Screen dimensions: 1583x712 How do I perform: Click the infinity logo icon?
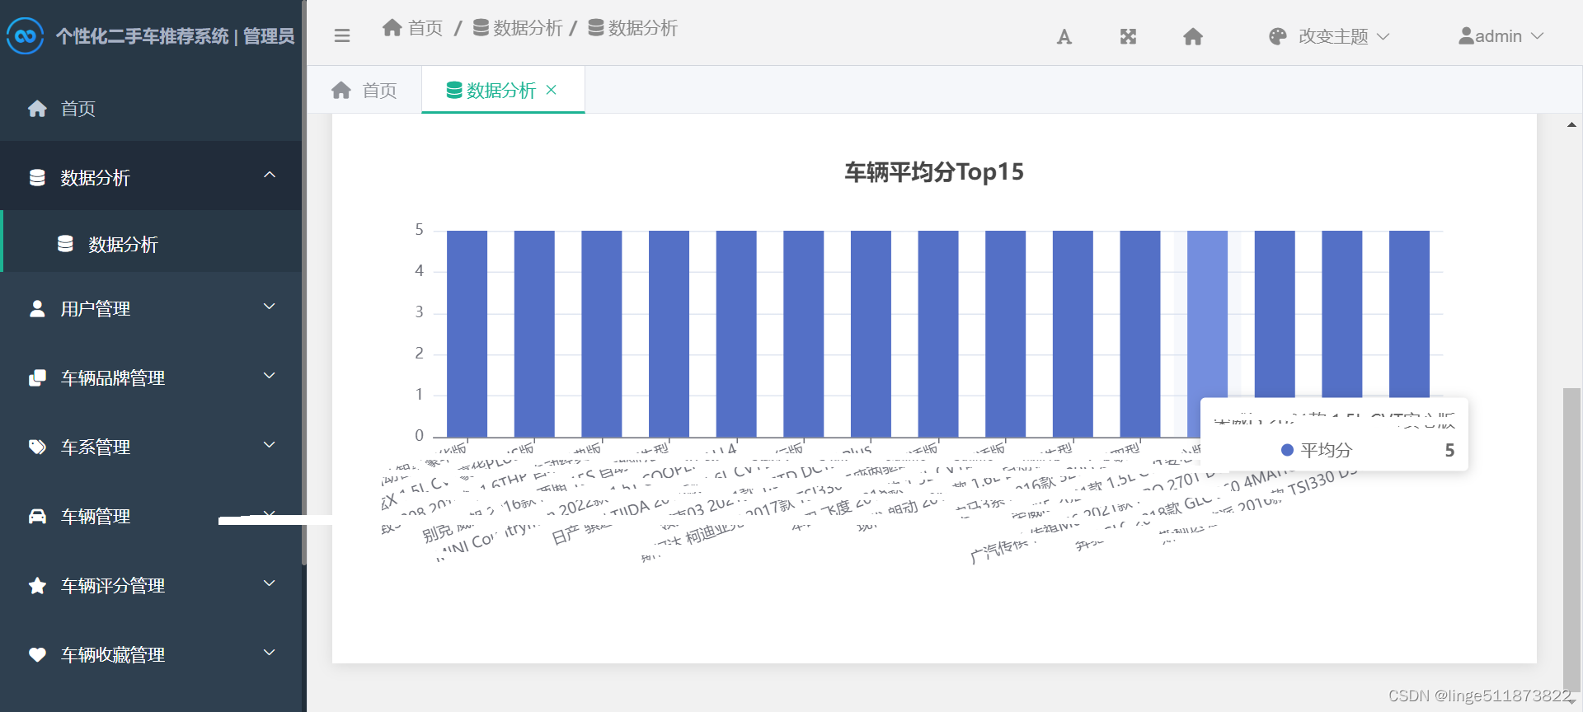(25, 35)
